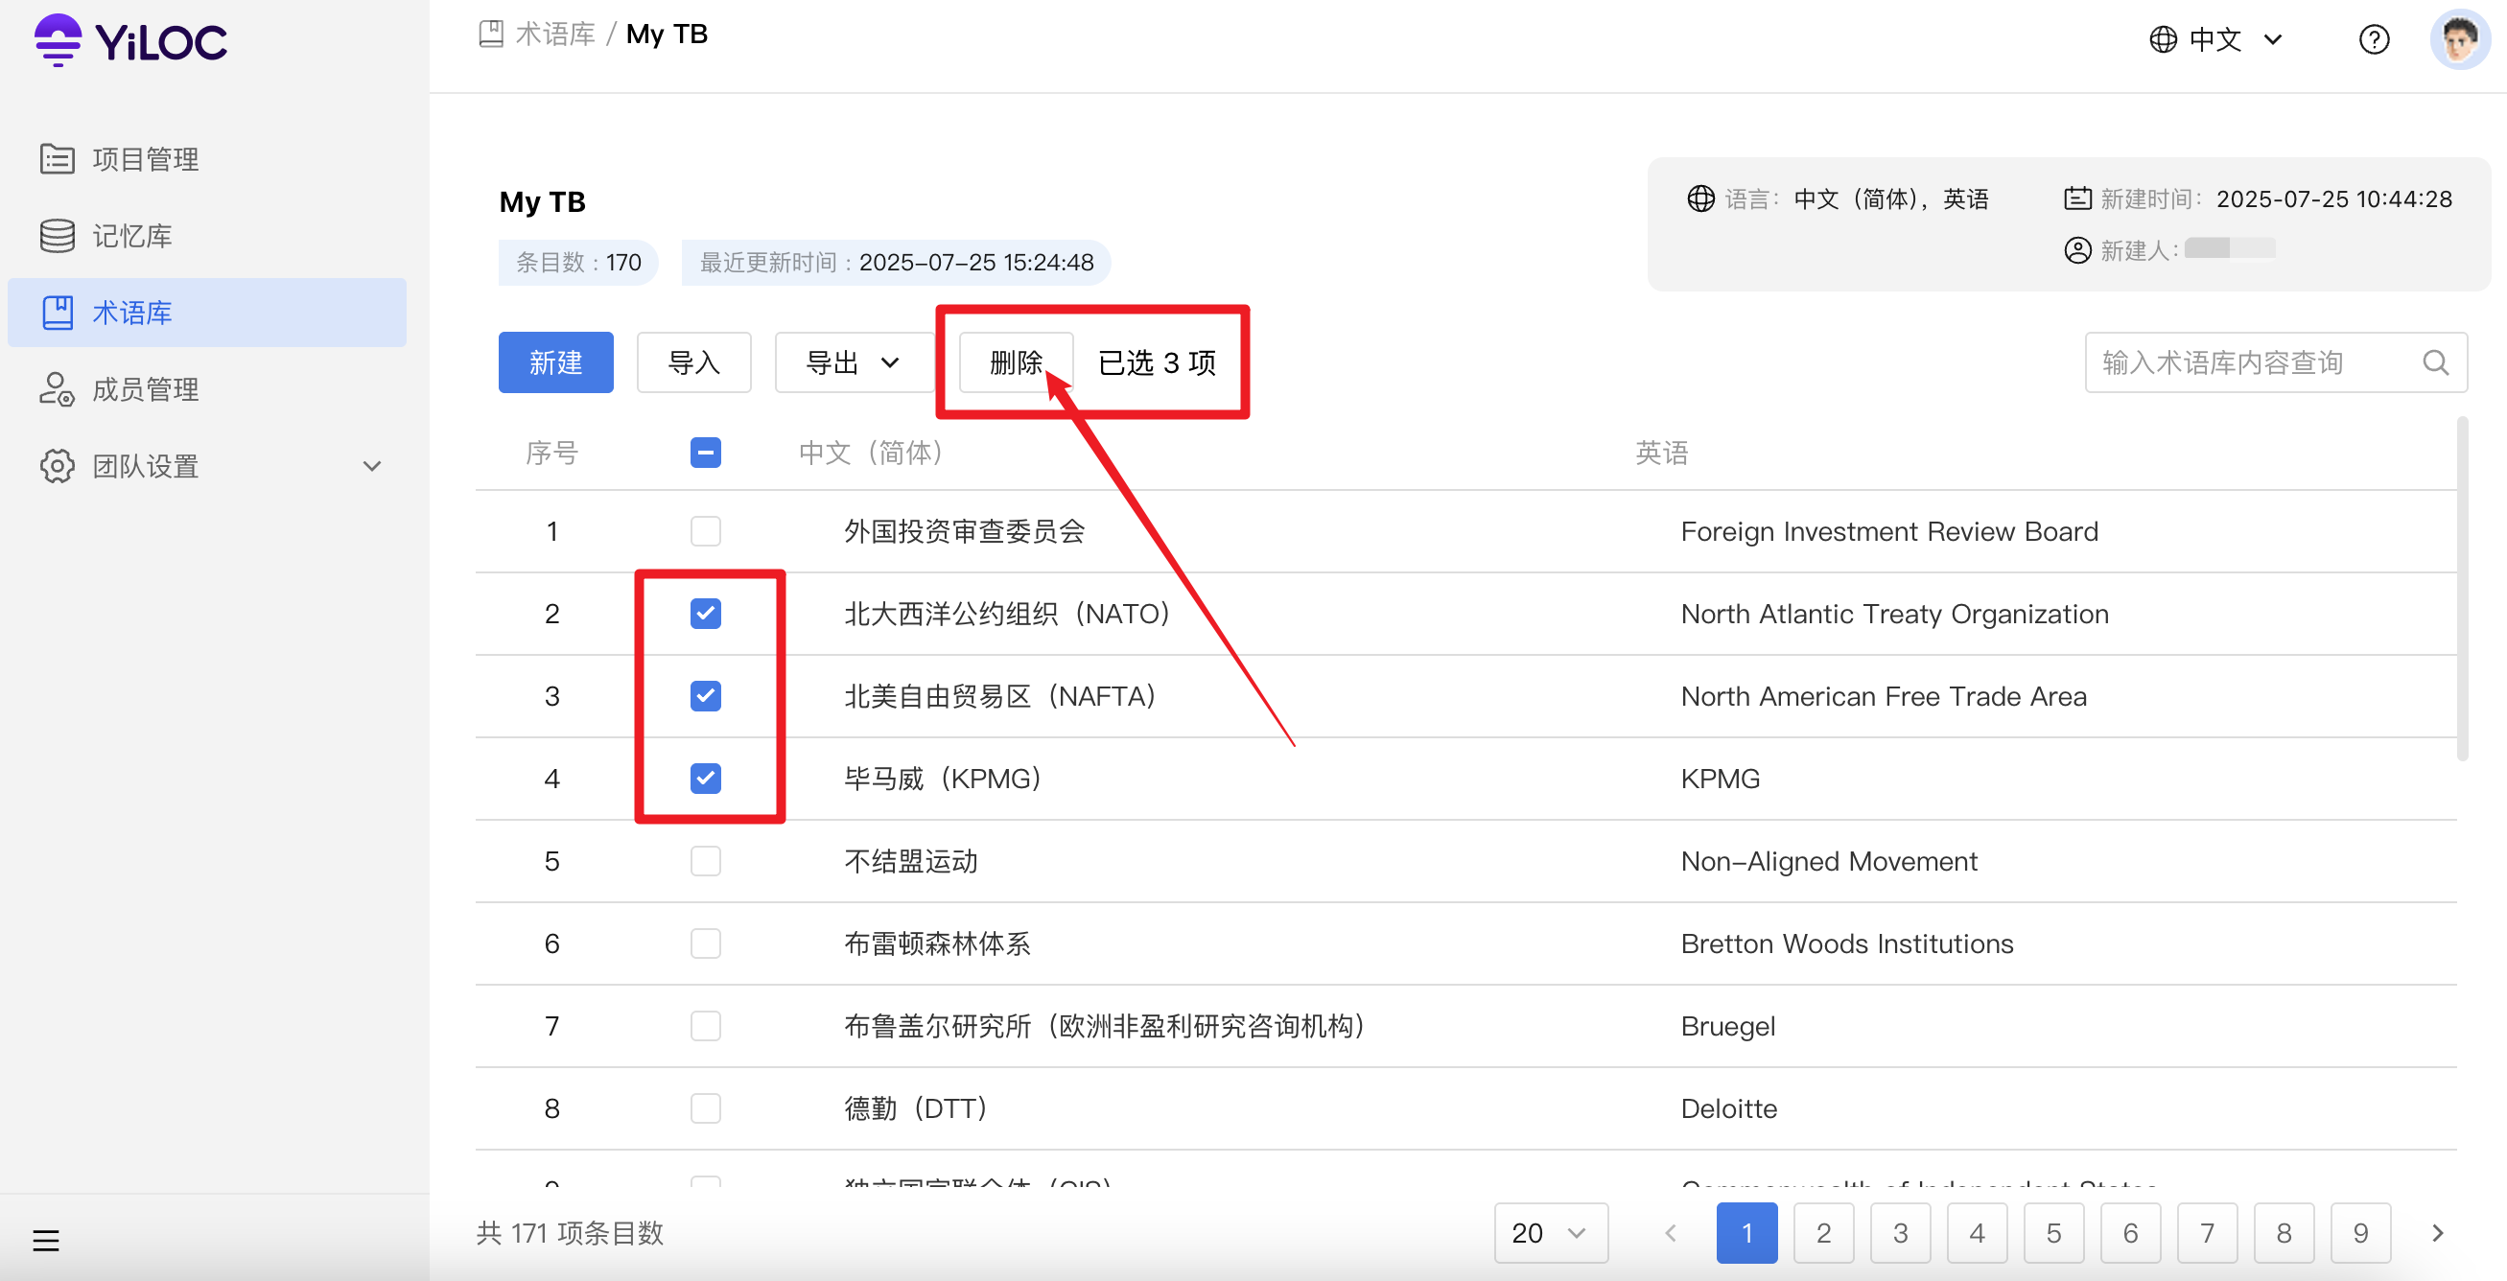Click the YiLOC logo

pyautogui.click(x=130, y=41)
